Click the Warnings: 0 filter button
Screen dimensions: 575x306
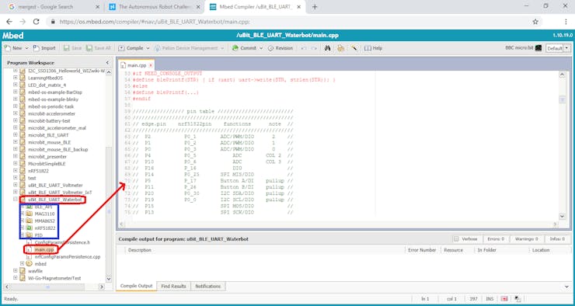[x=527, y=239]
